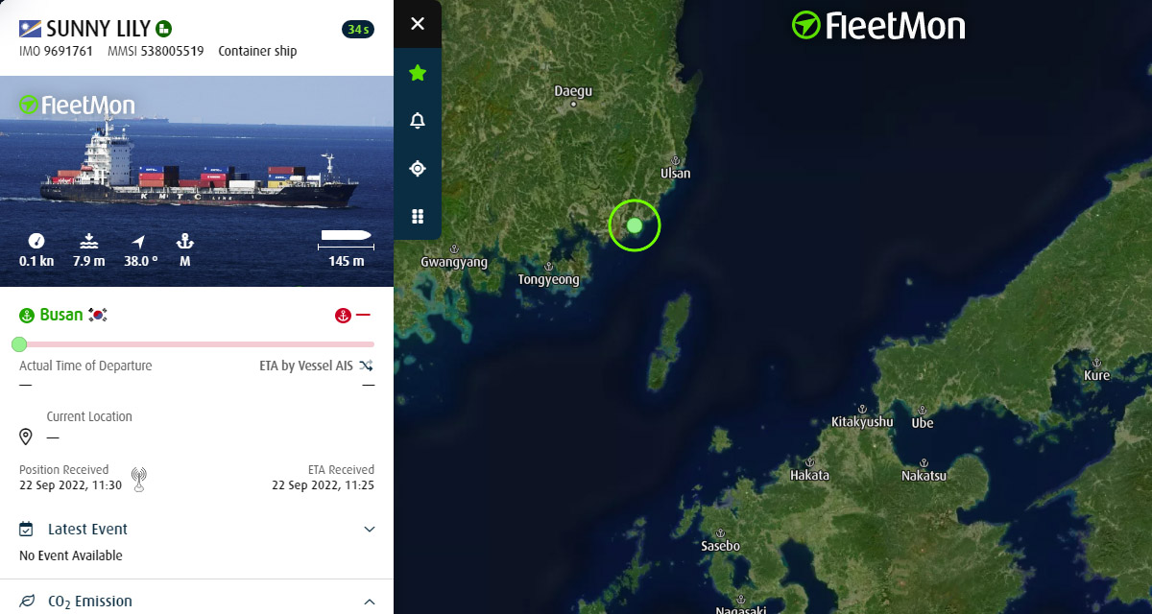Click the Busan port link
The width and height of the screenshot is (1152, 614).
click(61, 315)
